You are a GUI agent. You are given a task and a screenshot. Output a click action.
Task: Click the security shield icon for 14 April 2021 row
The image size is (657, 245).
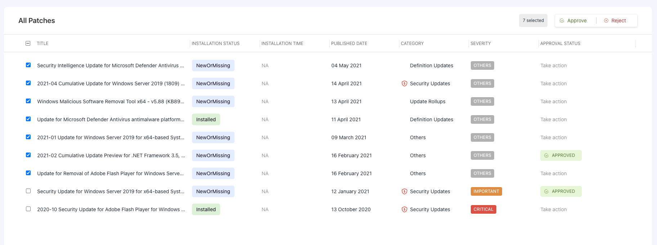(x=405, y=83)
